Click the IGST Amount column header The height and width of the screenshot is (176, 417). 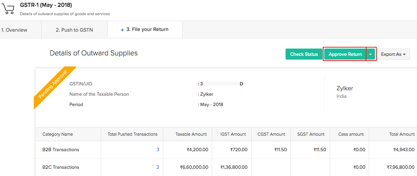234,134
